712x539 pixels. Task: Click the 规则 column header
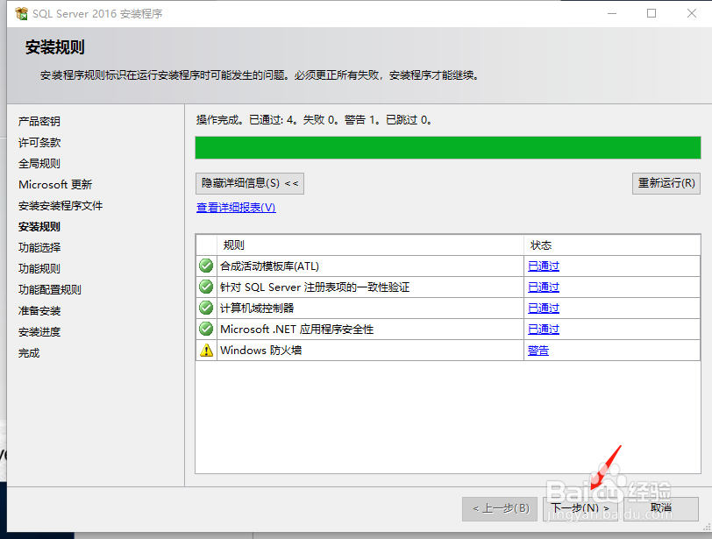point(370,245)
